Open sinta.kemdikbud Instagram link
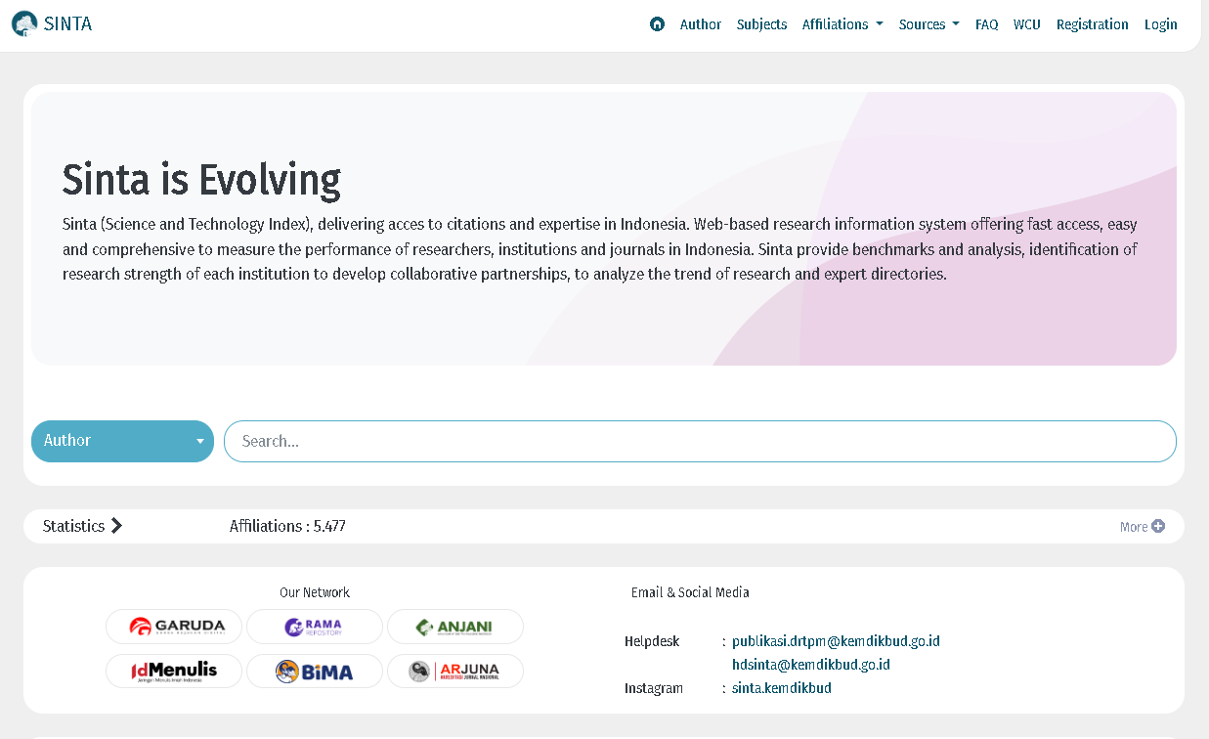Screen dimensions: 1209x739 pyautogui.click(x=782, y=688)
